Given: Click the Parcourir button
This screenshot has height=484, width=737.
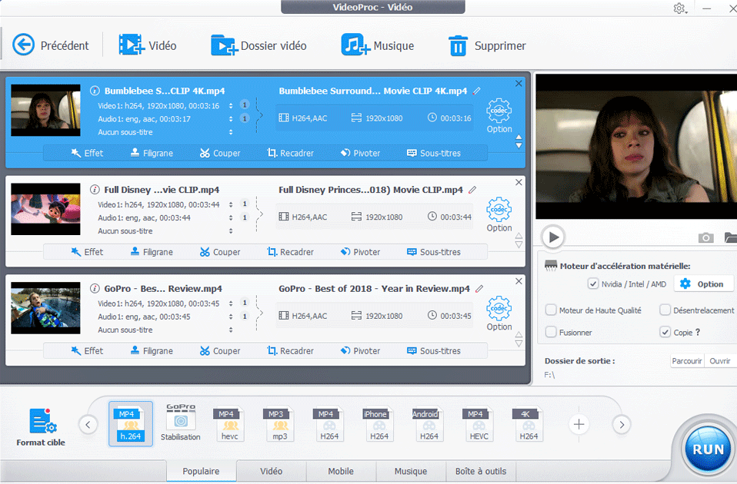Looking at the screenshot, I should click(687, 360).
